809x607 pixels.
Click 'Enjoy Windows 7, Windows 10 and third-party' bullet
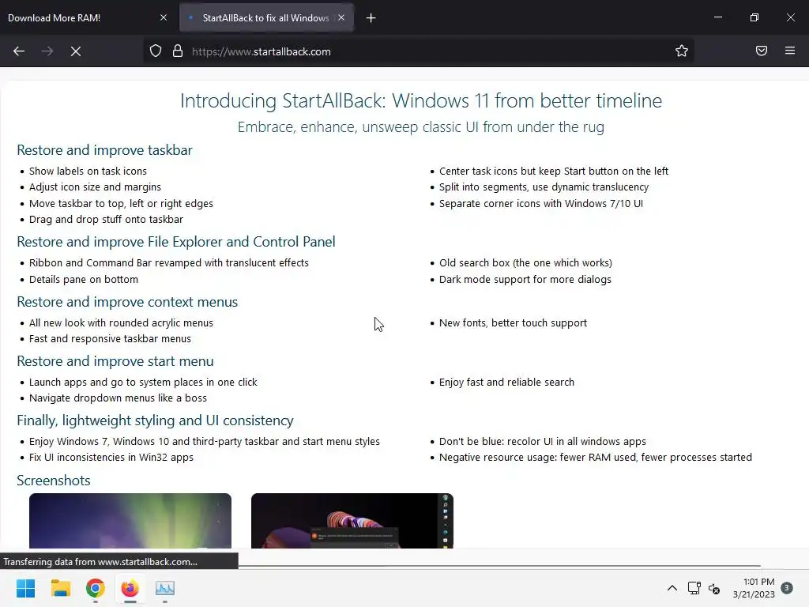click(x=205, y=441)
